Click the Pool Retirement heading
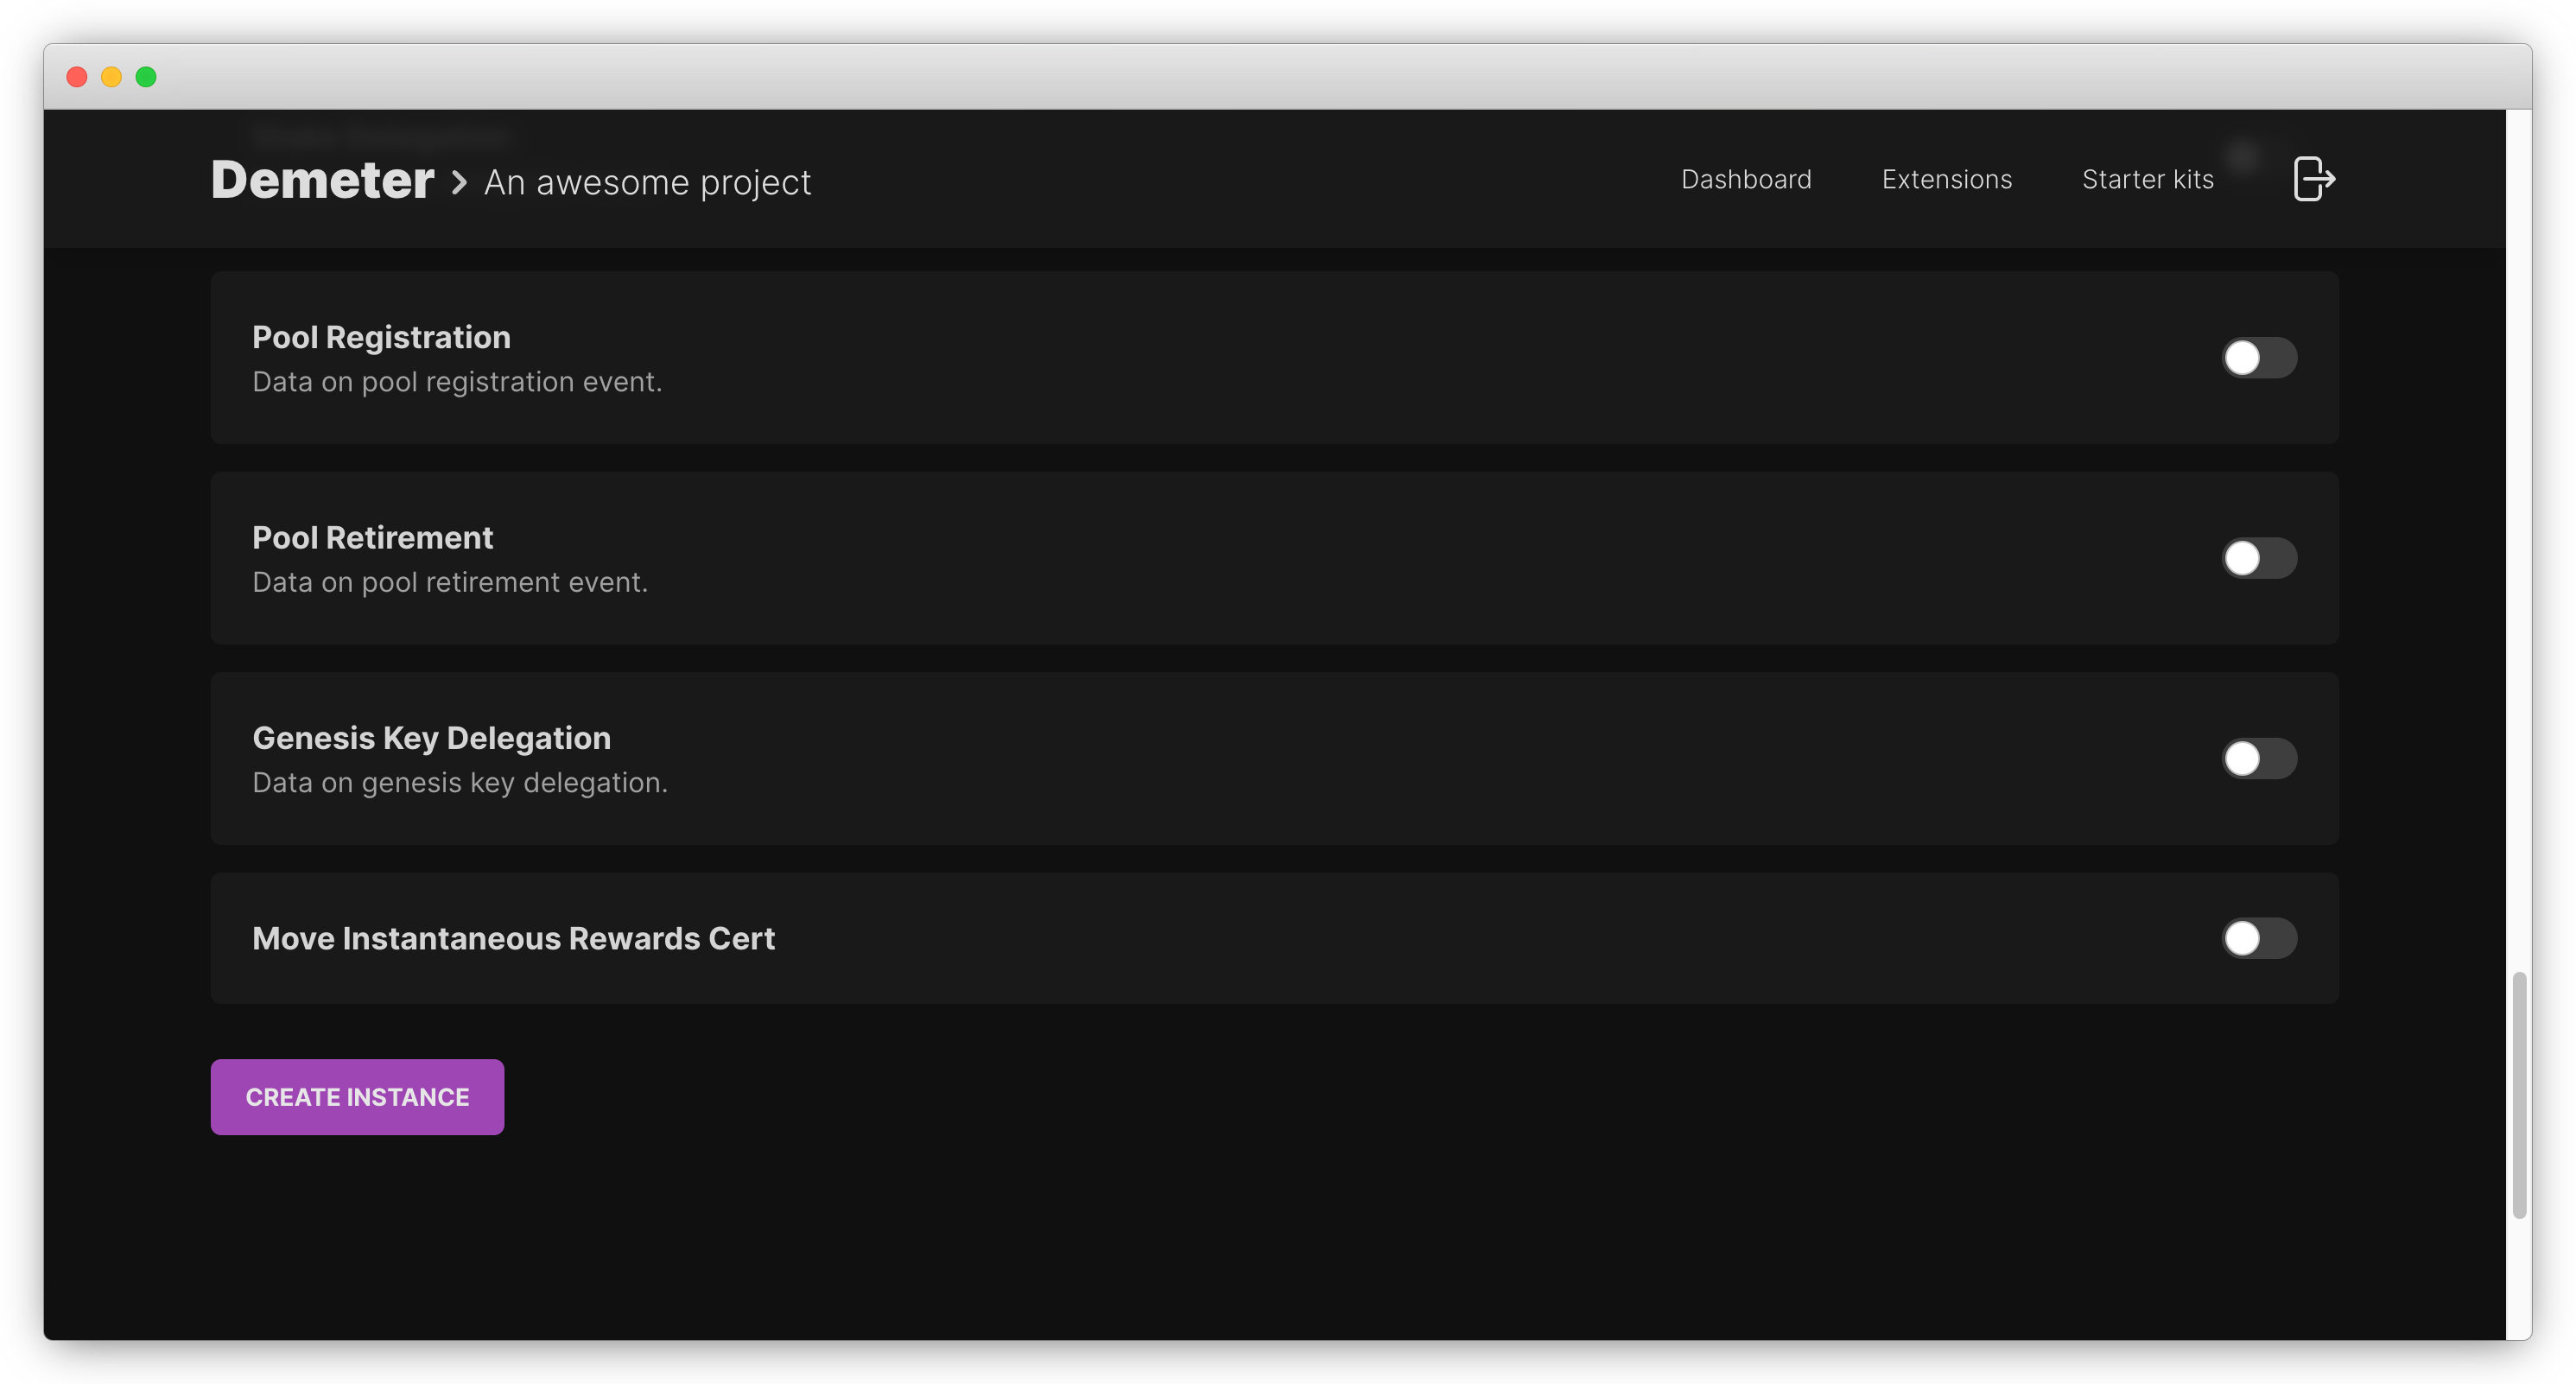Image resolution: width=2576 pixels, height=1384 pixels. [372, 538]
